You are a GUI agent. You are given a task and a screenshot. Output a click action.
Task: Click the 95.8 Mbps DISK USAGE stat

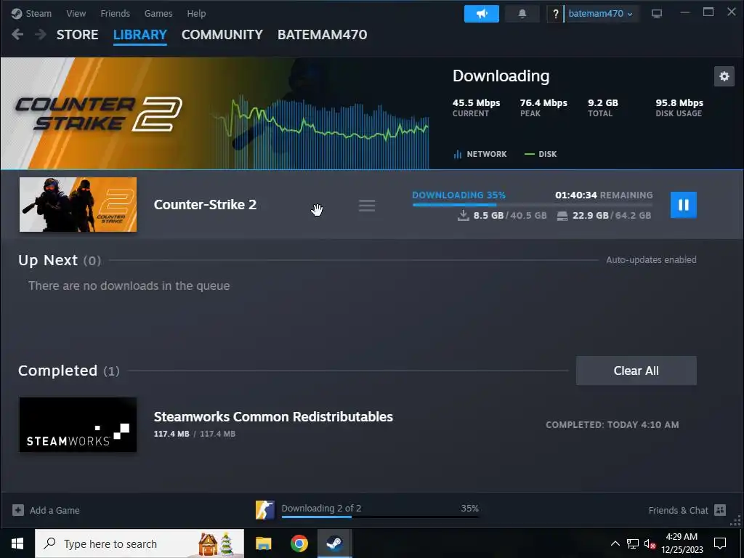pyautogui.click(x=679, y=108)
